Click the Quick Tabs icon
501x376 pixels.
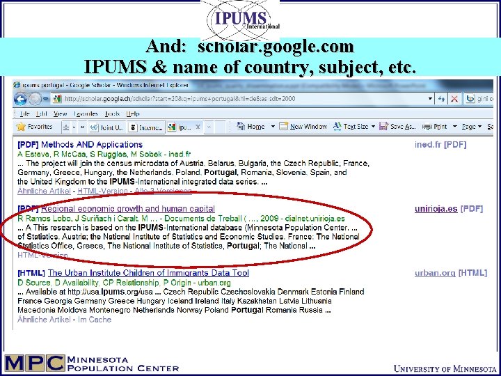[66, 127]
